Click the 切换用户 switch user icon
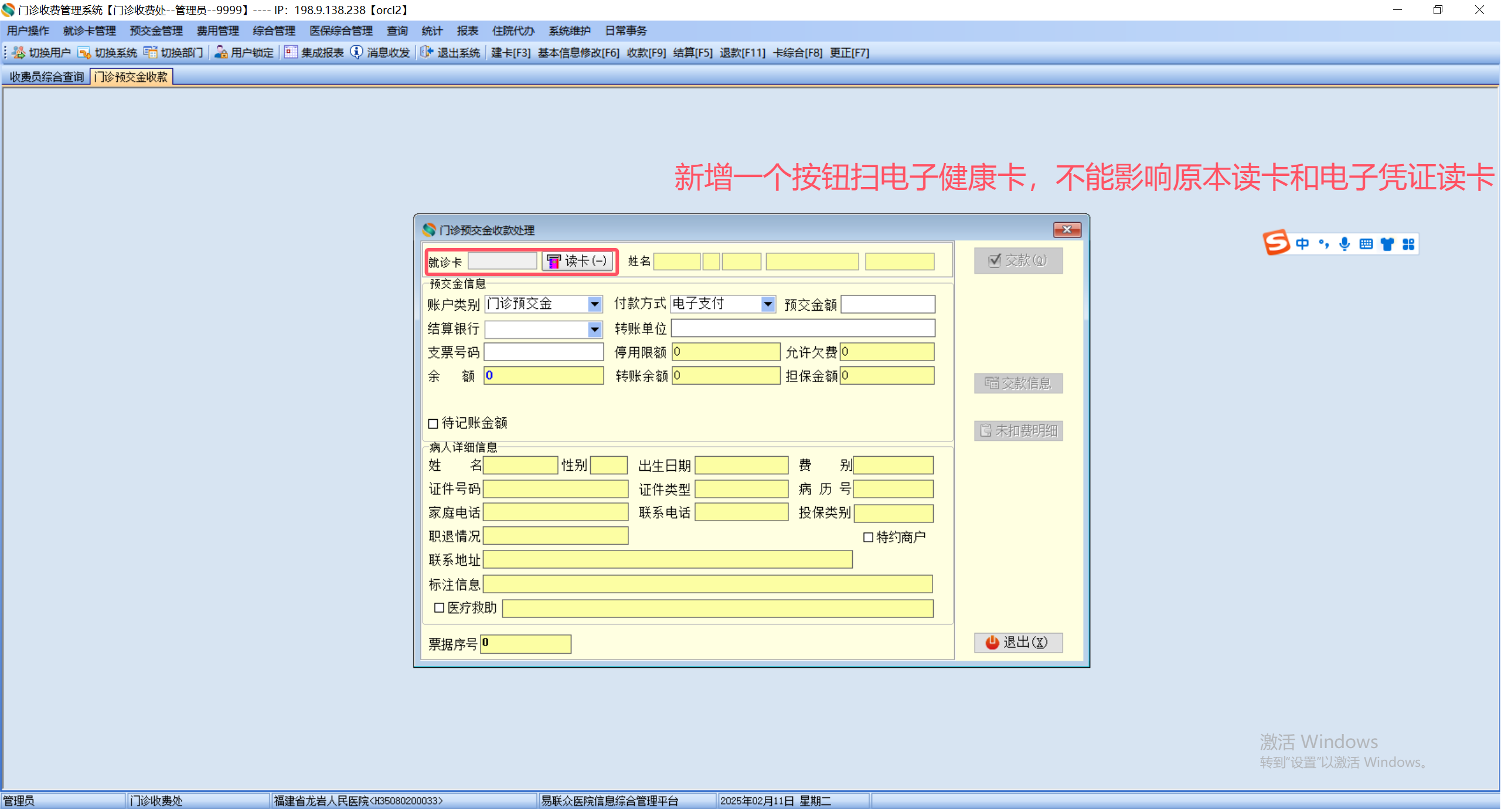Screen dimensions: 1501x809 (x=19, y=53)
